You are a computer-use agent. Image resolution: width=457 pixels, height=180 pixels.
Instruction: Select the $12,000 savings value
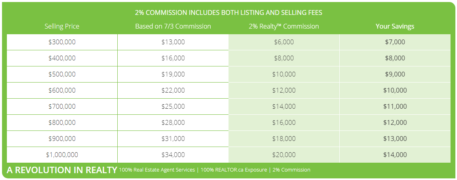pyautogui.click(x=395, y=122)
